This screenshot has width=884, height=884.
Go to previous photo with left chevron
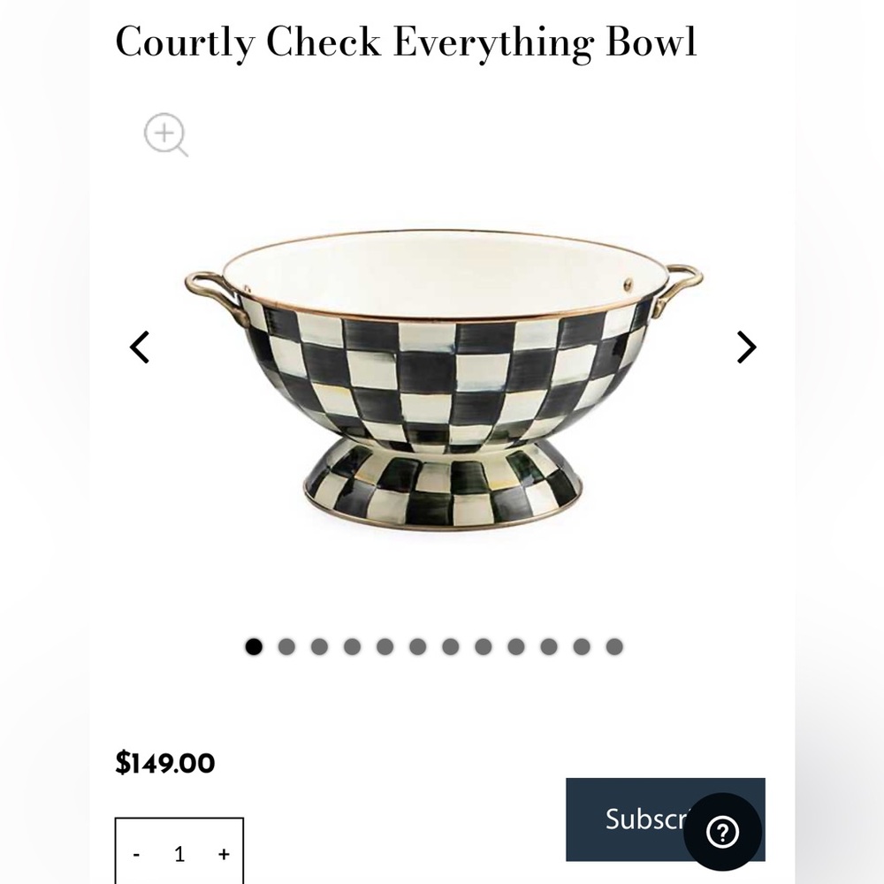[139, 347]
